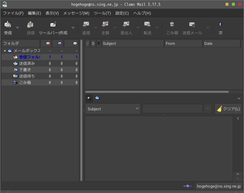This screenshot has width=244, height=193.
Task: Select the 送信済み sent folder
Action: click(40, 63)
